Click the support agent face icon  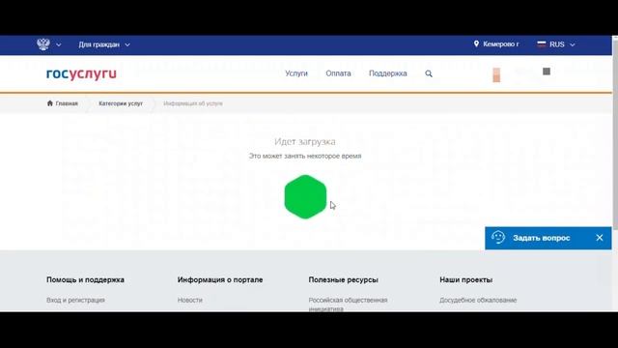tap(498, 238)
